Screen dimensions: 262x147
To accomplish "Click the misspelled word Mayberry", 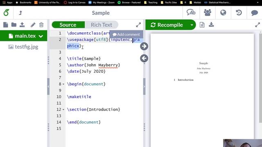I will [x=108, y=65].
